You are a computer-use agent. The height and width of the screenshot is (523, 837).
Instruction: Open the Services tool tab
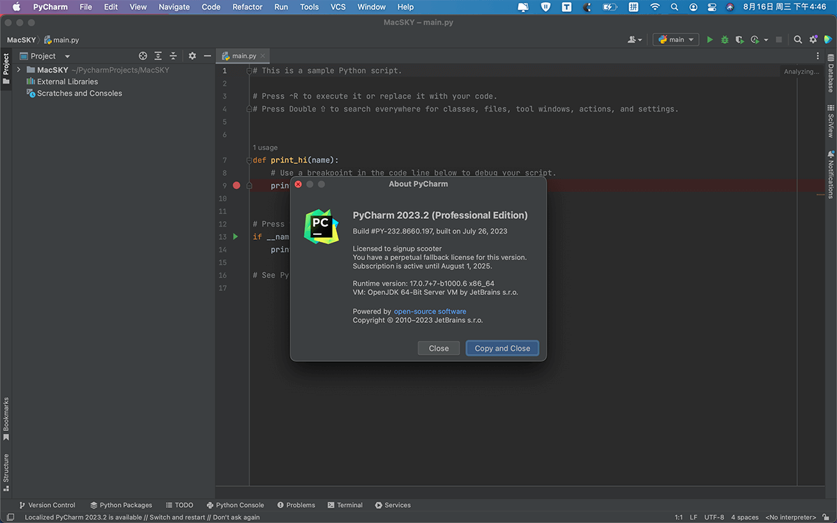click(x=393, y=505)
